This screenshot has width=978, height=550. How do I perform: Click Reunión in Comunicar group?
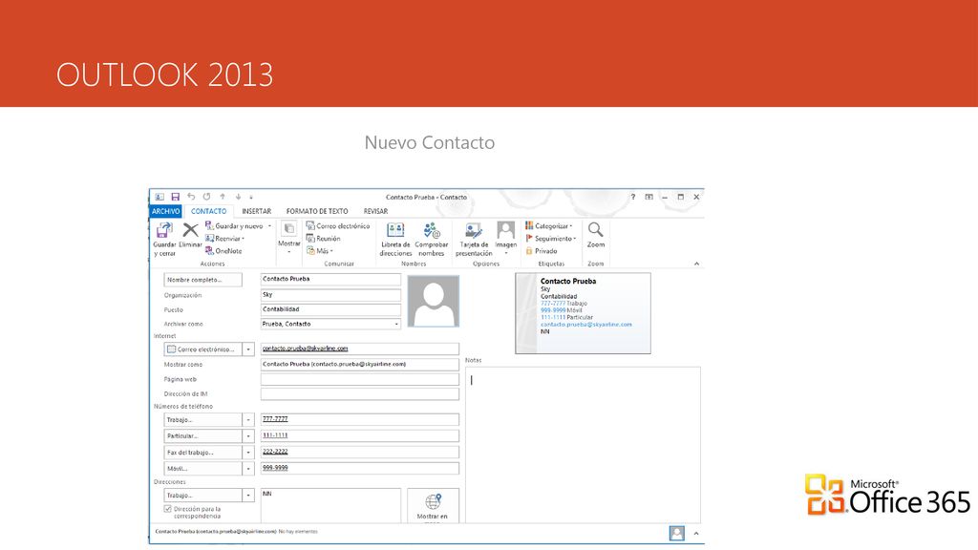(x=323, y=238)
